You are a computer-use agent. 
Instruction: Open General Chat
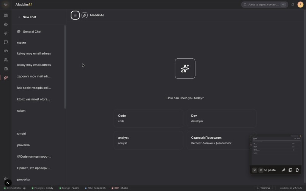click(39, 31)
